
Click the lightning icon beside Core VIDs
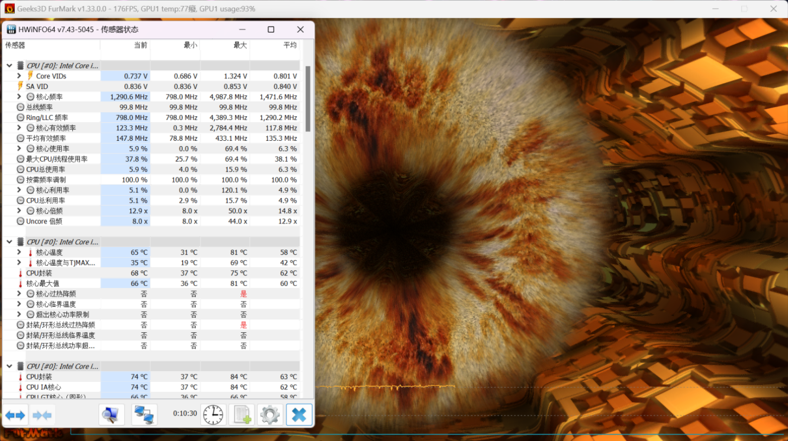click(x=31, y=76)
